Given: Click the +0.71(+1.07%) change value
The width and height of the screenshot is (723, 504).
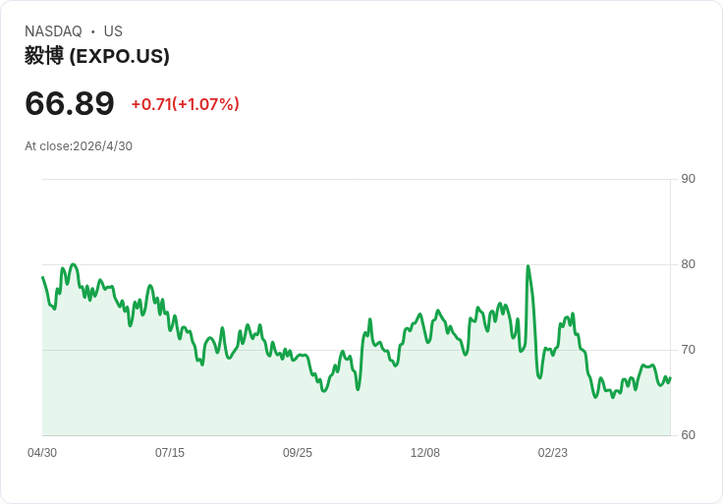Looking at the screenshot, I should click(x=186, y=104).
